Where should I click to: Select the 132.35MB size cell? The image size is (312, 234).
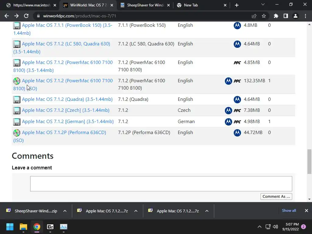(254, 80)
